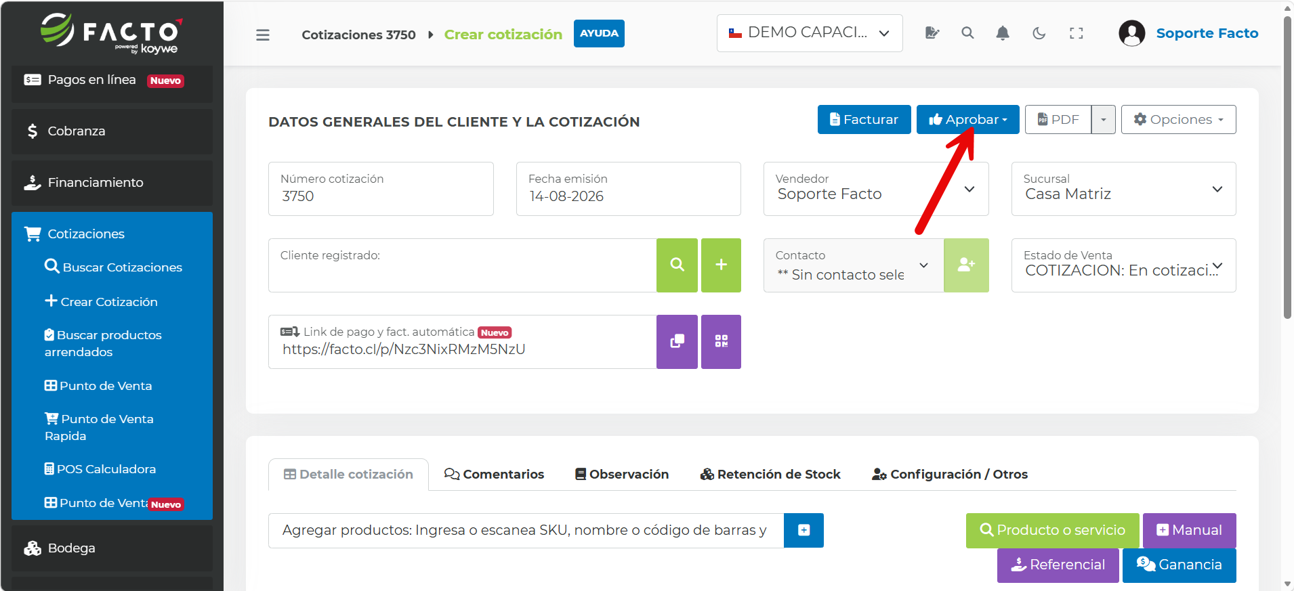Select the Detalle cotización tab
The width and height of the screenshot is (1294, 591).
(x=348, y=475)
